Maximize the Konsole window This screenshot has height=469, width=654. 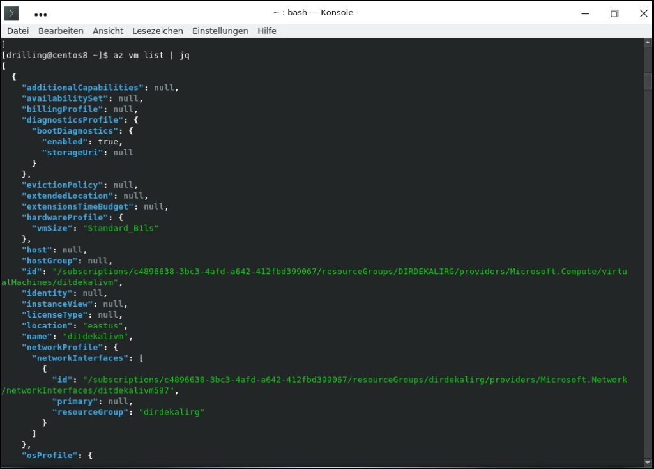[x=614, y=13]
